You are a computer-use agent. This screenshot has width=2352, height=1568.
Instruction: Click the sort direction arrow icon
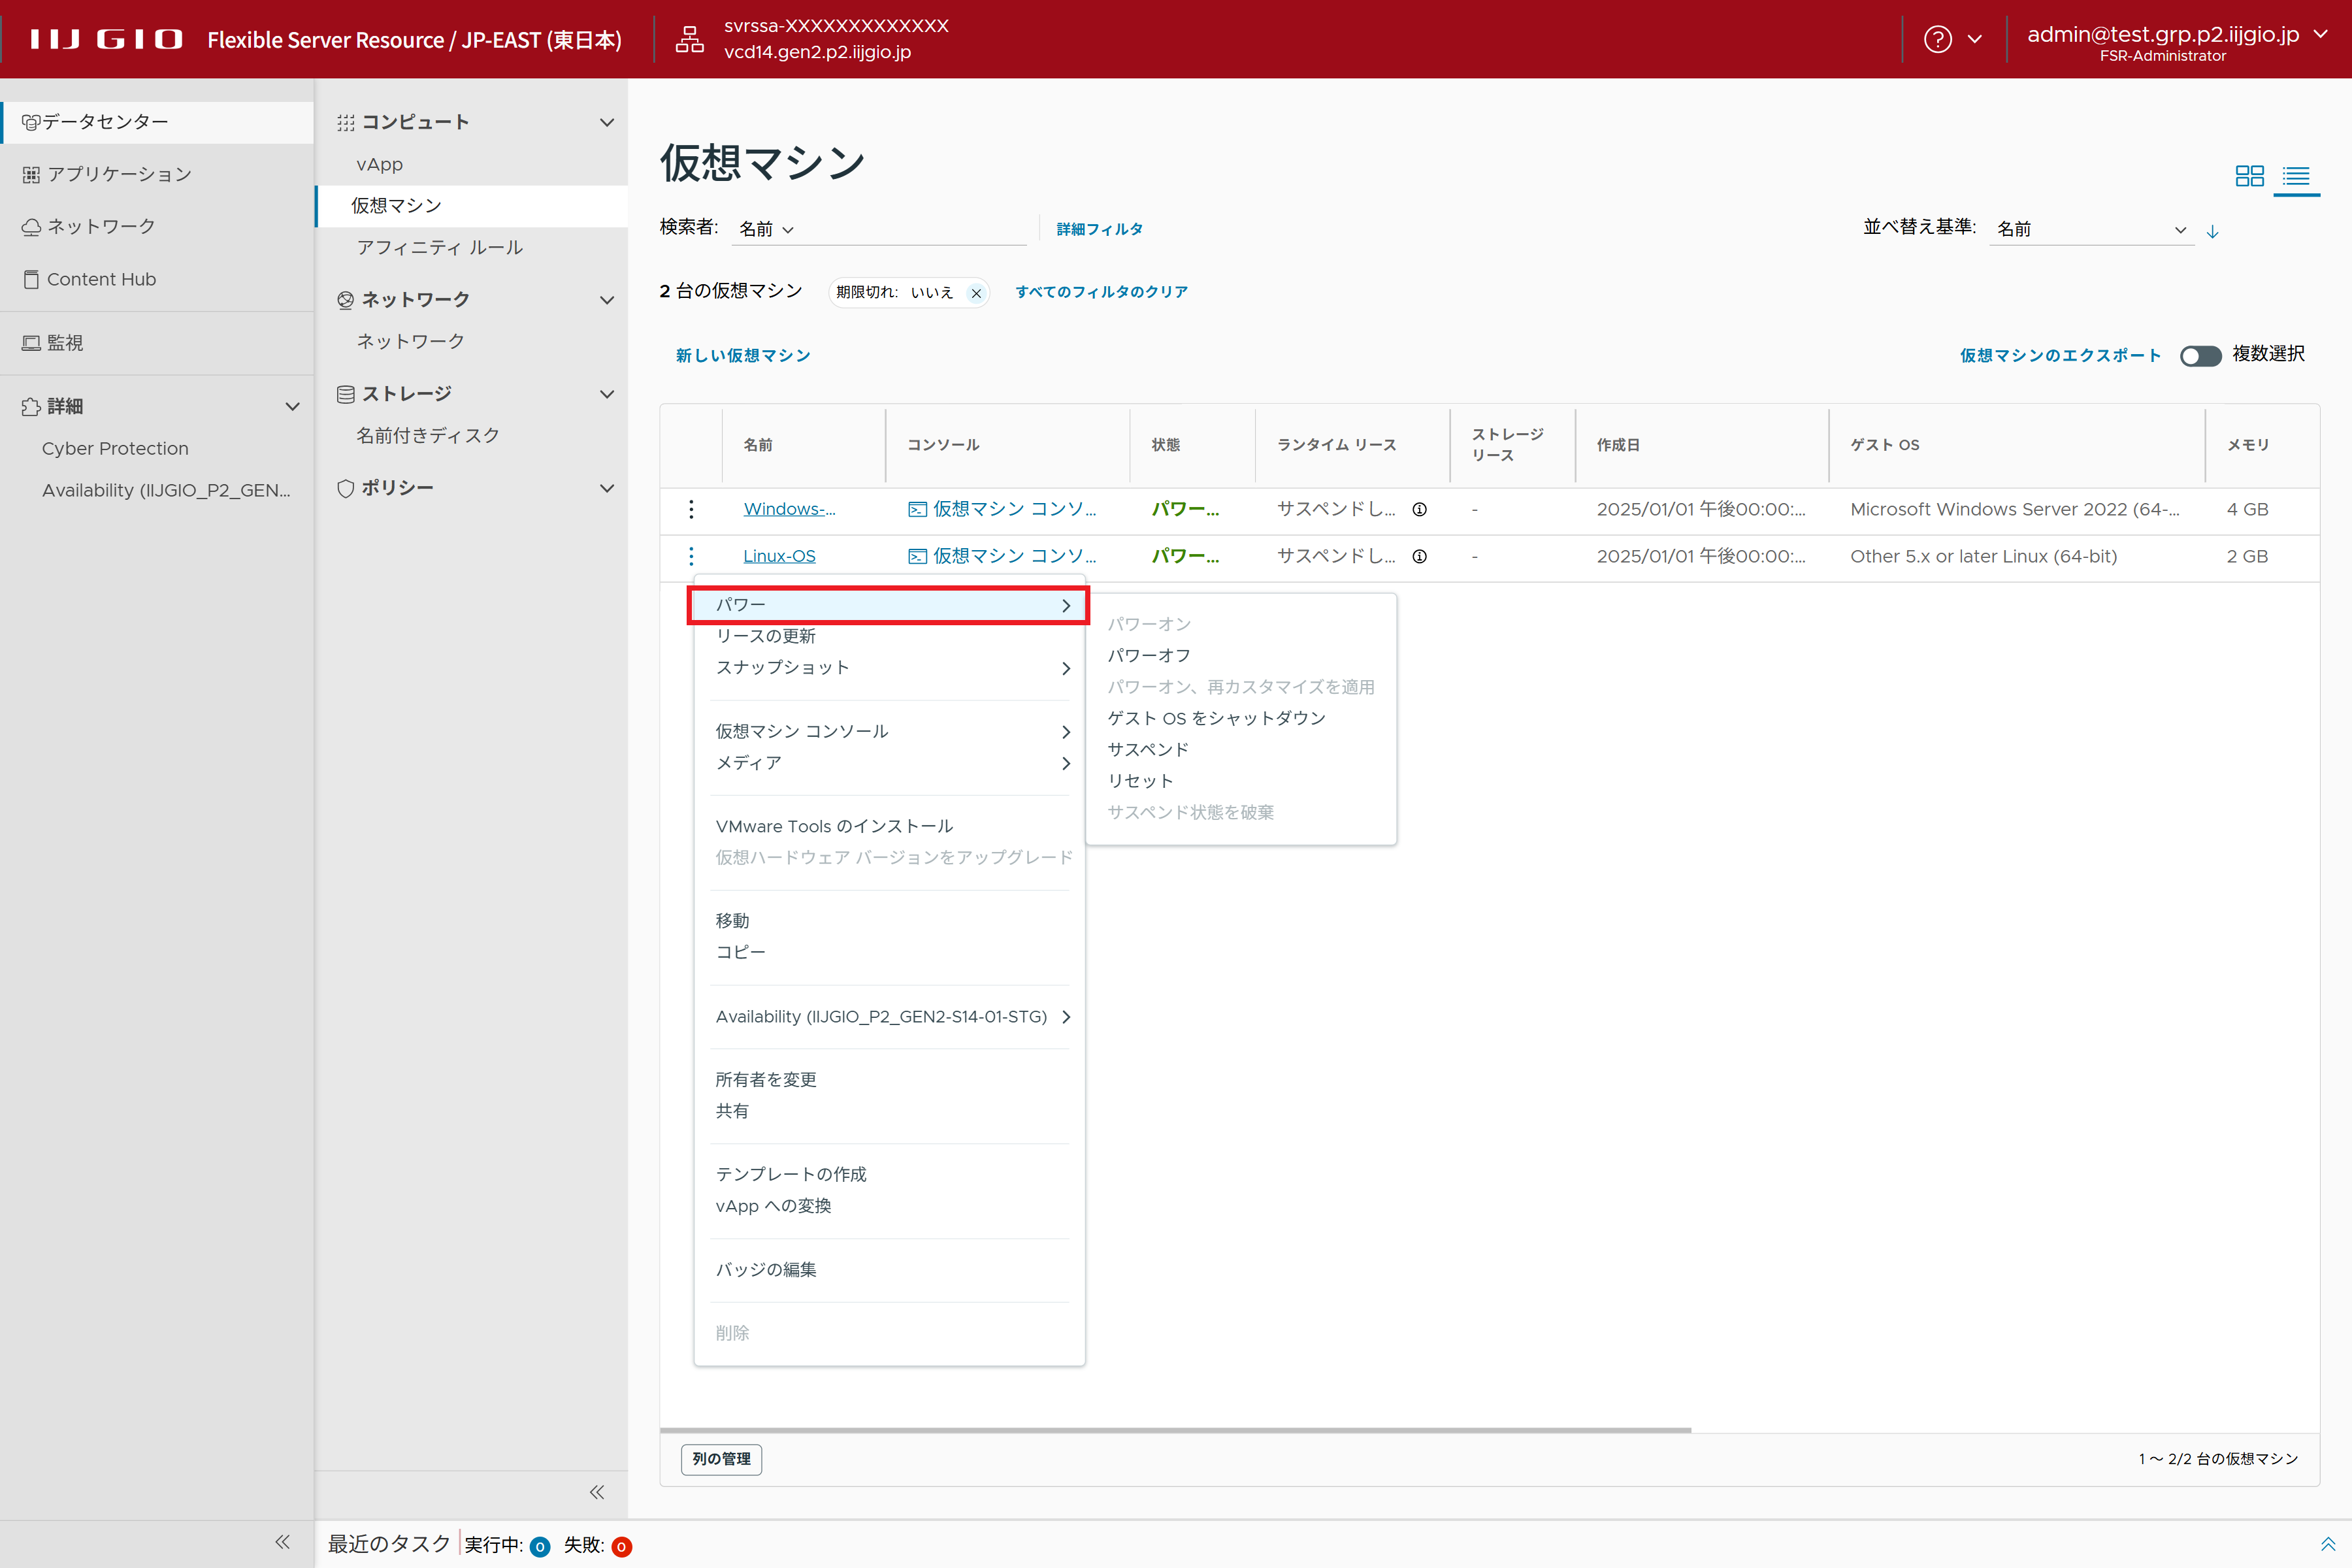(2213, 231)
